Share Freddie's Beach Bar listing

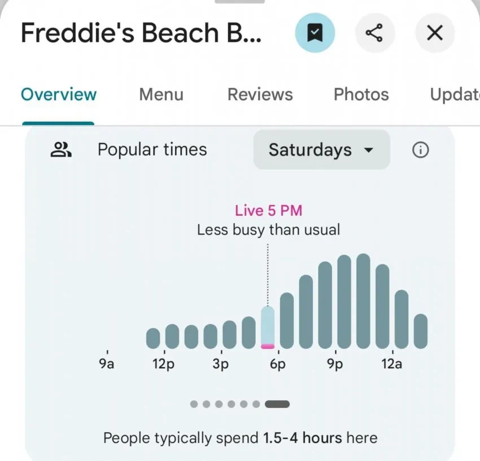click(x=374, y=33)
